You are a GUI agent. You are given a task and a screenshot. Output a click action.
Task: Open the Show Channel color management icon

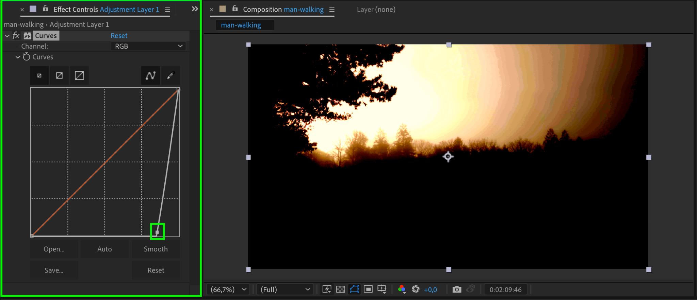coord(402,289)
